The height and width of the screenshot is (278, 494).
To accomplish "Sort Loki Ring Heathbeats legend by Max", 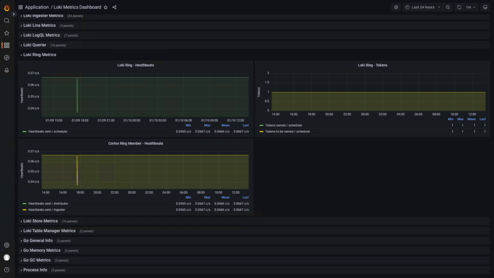I will (x=207, y=125).
